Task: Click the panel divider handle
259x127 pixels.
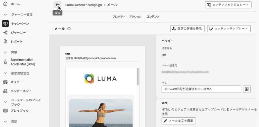Action: point(156,98)
